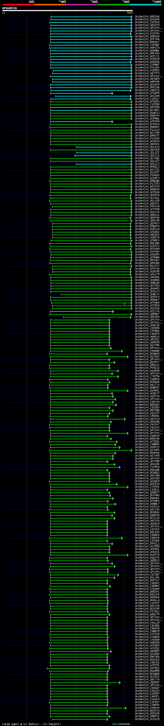Select hit UniRef100_B7KKR3

coord(147,102)
